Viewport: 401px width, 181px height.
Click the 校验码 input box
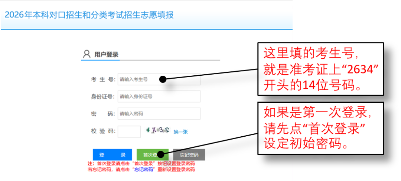[x=129, y=132]
